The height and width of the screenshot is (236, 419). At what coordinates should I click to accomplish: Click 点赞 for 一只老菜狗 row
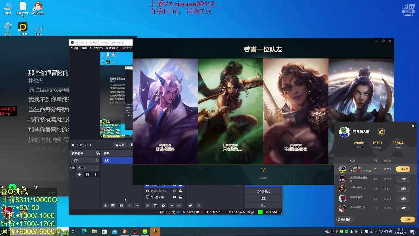[x=403, y=189]
